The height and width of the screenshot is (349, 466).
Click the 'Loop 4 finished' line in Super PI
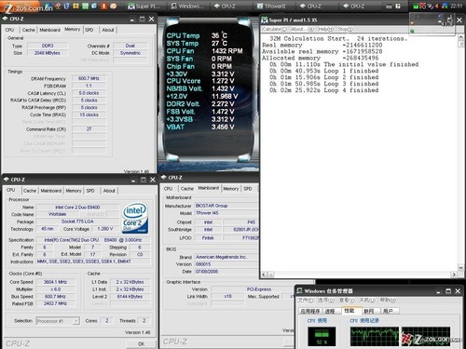(324, 90)
